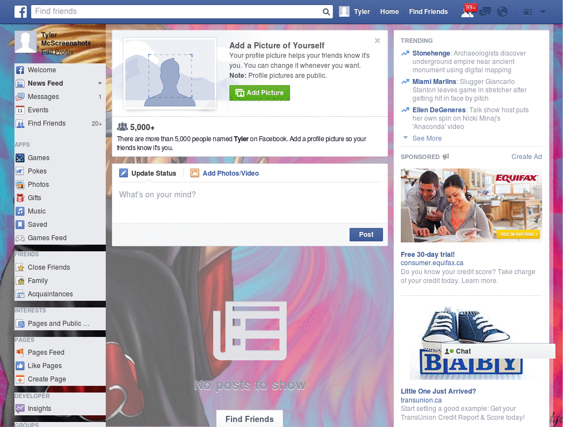Viewport: 570px width, 427px height.
Task: Click the Tyler McScreenshots profile name
Action: tap(66, 39)
